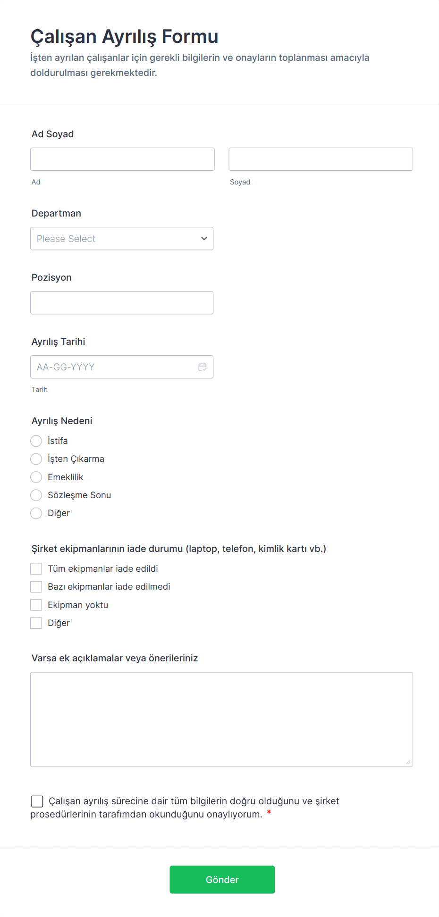Image resolution: width=439 pixels, height=917 pixels.
Task: Select the Emeklilik radio button
Action: 36,477
